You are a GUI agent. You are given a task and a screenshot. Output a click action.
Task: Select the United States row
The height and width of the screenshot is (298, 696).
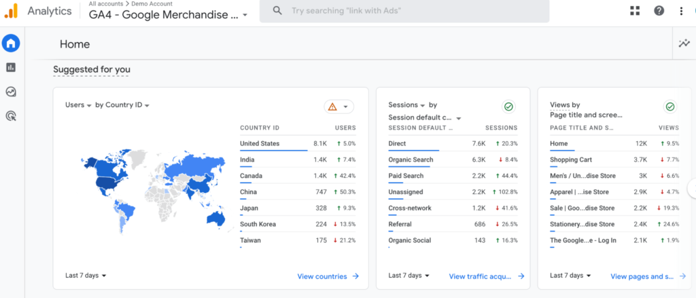(298, 144)
